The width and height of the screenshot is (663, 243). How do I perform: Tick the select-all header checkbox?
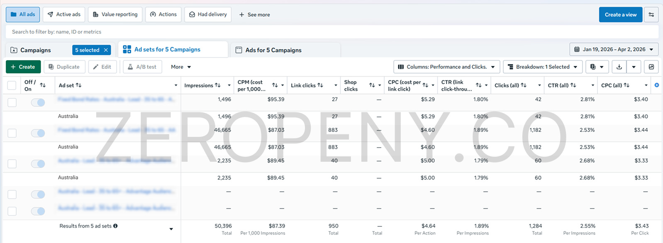(12, 85)
